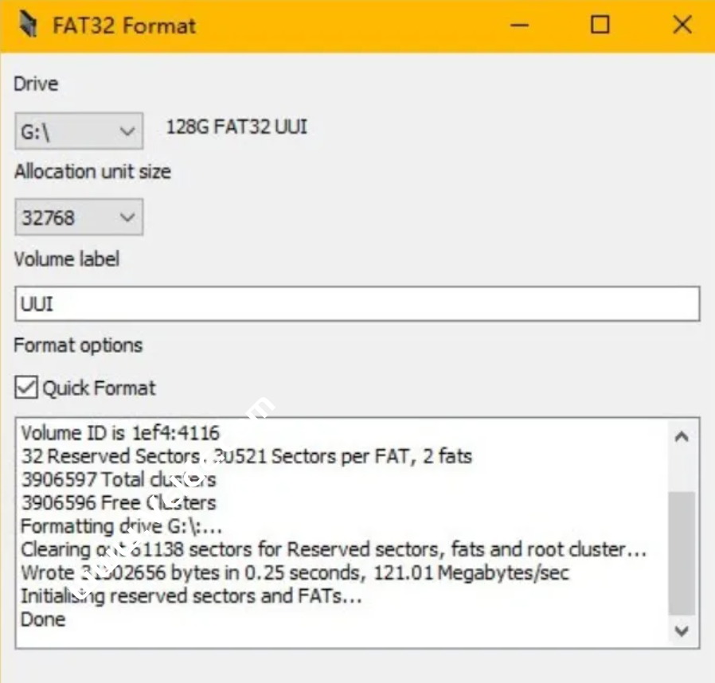
Task: Click the scrollbar up arrow
Action: [x=681, y=435]
